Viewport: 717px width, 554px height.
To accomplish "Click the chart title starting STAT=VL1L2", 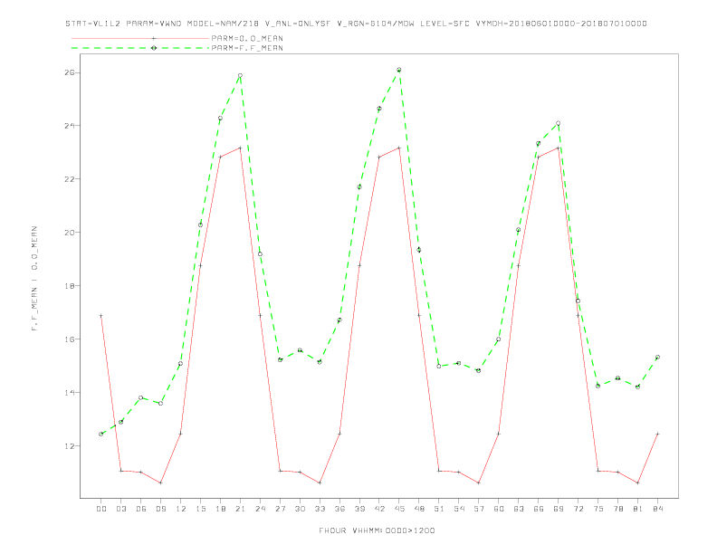I will pos(356,24).
